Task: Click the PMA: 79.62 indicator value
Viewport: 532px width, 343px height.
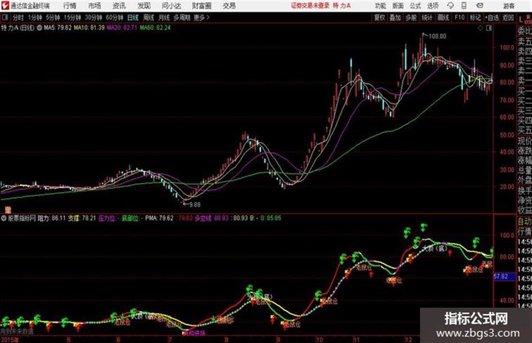Action: (159, 218)
